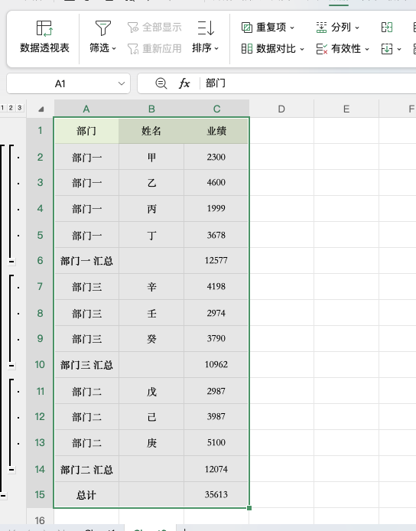Click the 筛选 filter funnel icon
Viewport: 416px width, 531px height.
pos(103,28)
